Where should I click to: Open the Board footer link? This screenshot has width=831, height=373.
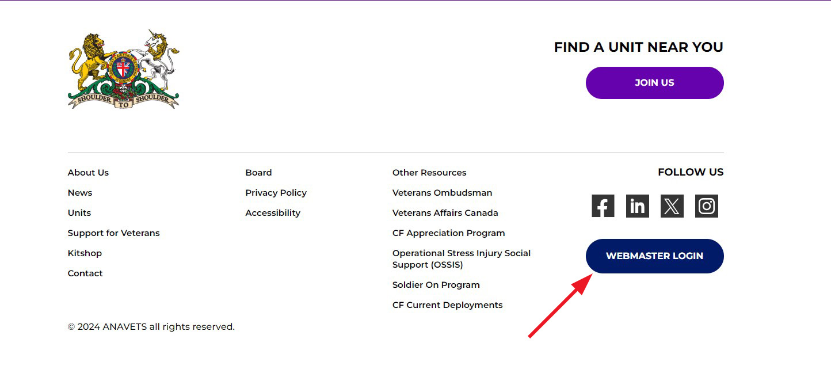click(258, 173)
